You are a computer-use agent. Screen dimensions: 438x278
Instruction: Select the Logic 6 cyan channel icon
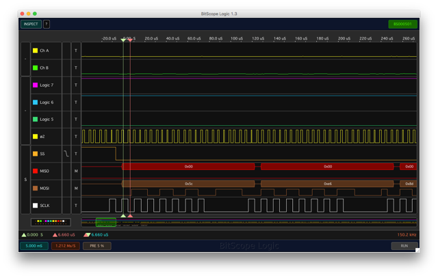[x=36, y=102]
